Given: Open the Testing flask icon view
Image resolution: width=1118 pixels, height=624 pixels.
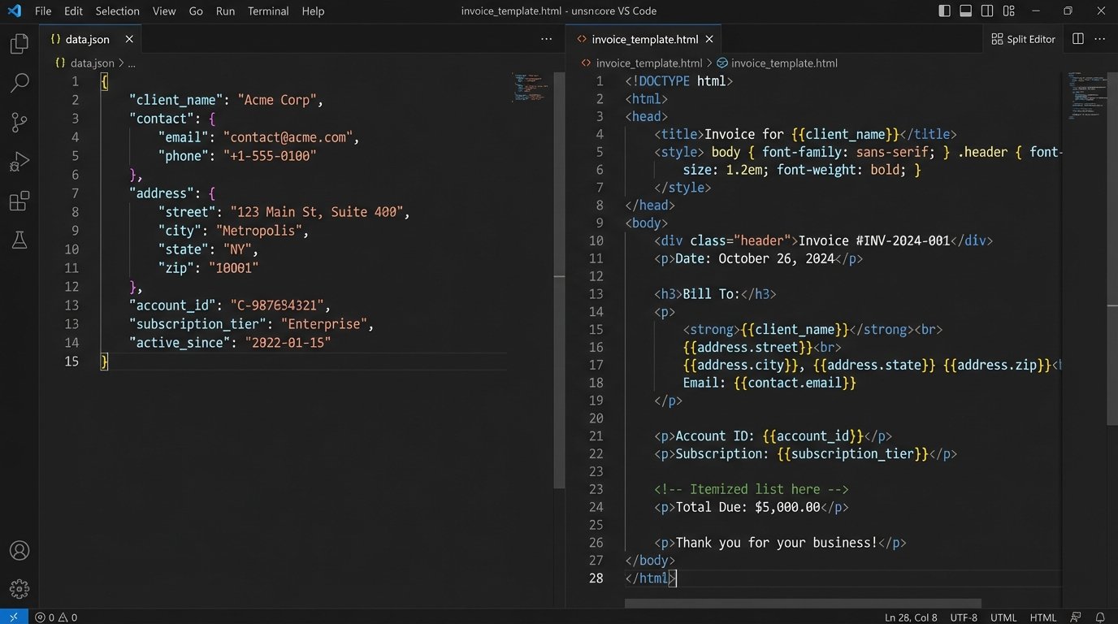Looking at the screenshot, I should click(19, 240).
